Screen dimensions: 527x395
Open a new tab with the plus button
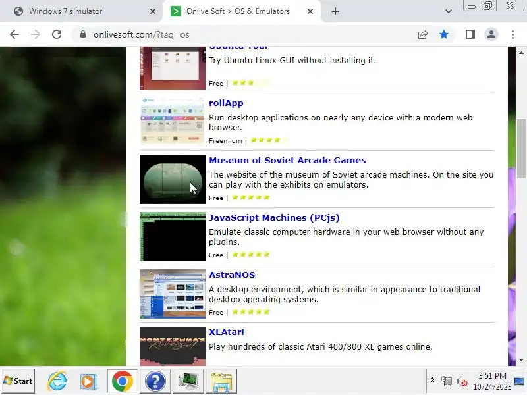(335, 11)
